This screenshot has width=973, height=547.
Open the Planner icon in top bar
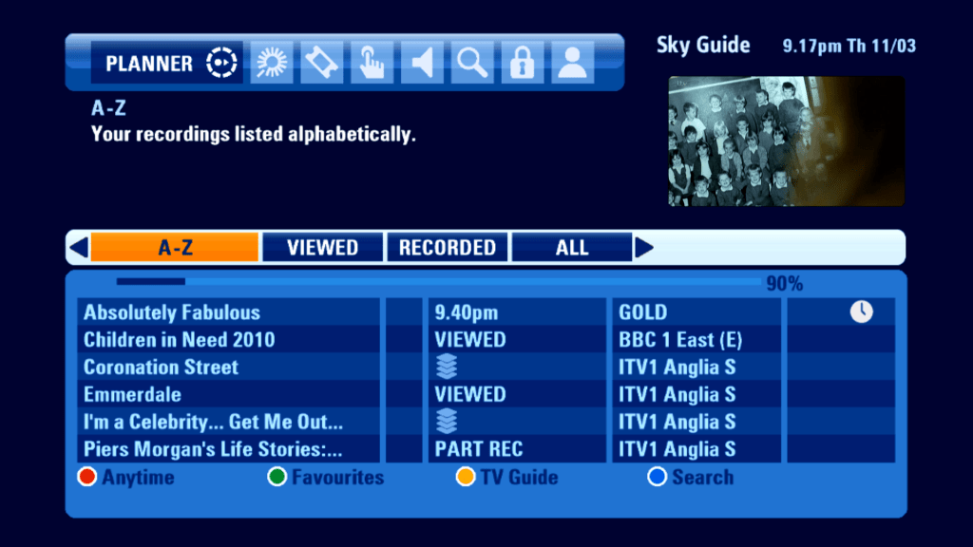point(221,63)
